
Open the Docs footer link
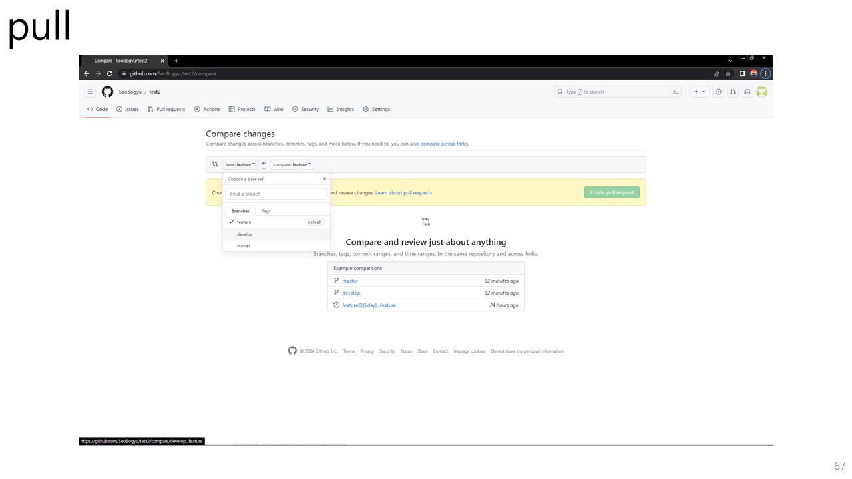click(423, 351)
